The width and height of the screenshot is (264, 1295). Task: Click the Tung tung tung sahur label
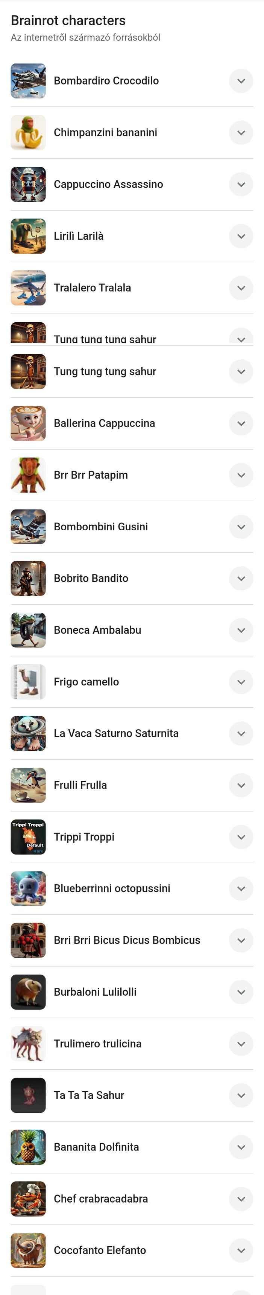(x=105, y=371)
